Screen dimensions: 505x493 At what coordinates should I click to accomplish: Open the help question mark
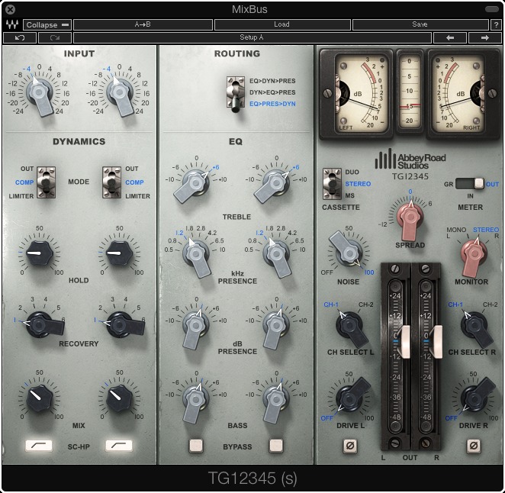(496, 25)
